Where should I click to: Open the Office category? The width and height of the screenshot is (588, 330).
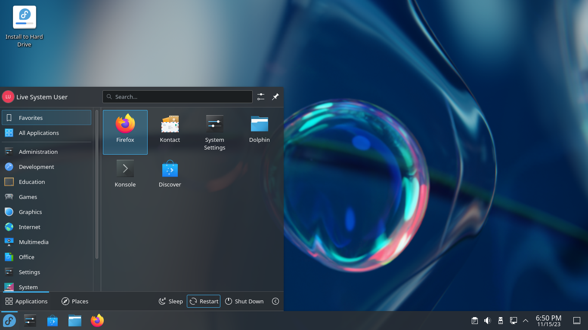46,257
